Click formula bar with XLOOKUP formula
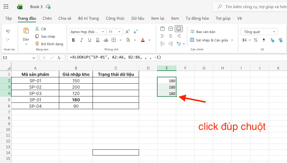 pos(177,58)
